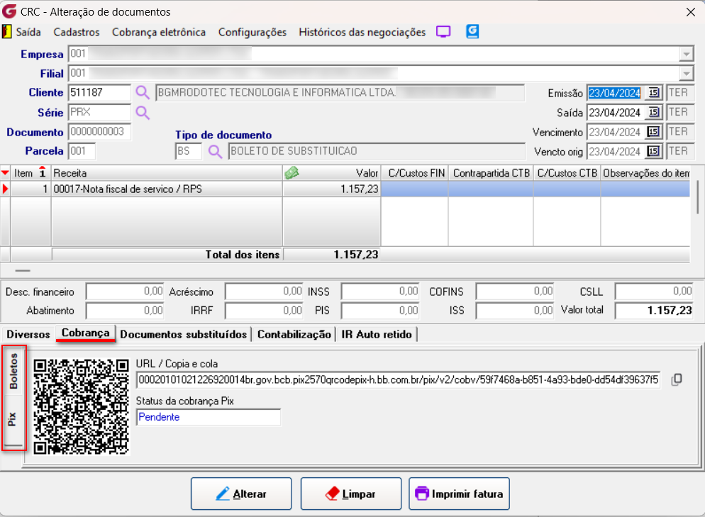Screen dimensions: 705x517
Task: Open the Saída menu
Action: [x=28, y=33]
